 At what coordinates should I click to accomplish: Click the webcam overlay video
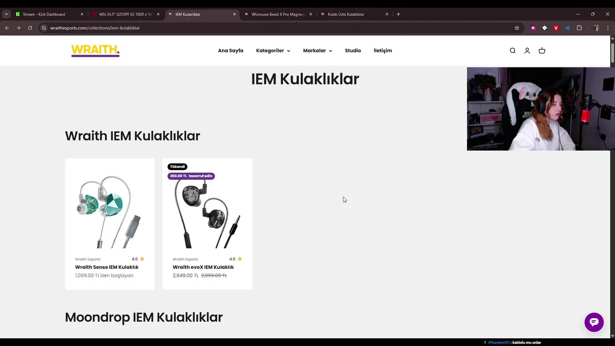[541, 109]
